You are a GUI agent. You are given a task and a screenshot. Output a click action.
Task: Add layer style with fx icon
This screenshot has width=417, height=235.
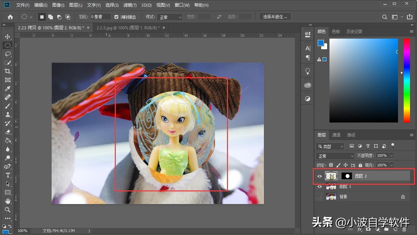pos(360,229)
